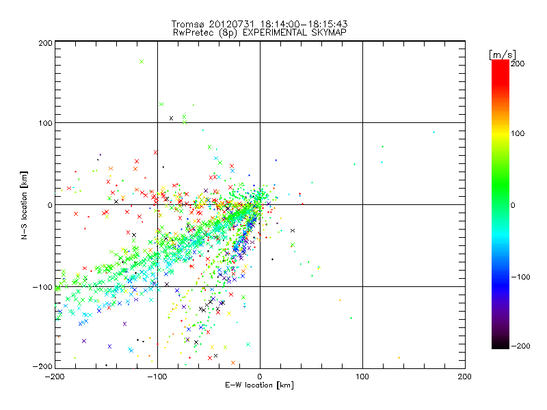Click the '[m/s]' colorbar unit label
Screen dimensions: 547x410
pos(502,55)
